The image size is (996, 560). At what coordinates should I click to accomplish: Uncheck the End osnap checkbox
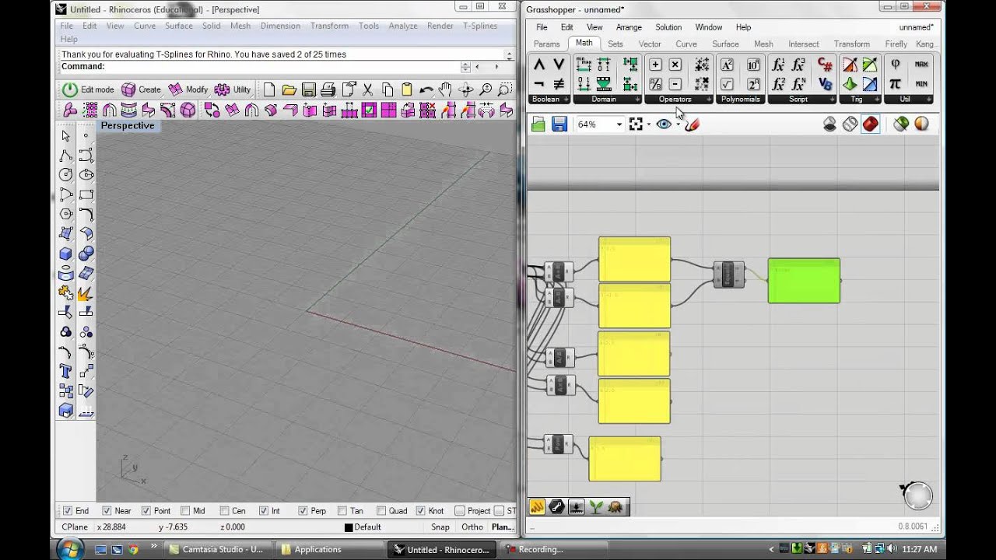pos(68,511)
